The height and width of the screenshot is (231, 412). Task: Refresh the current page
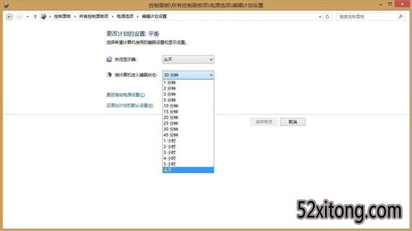tap(328, 17)
